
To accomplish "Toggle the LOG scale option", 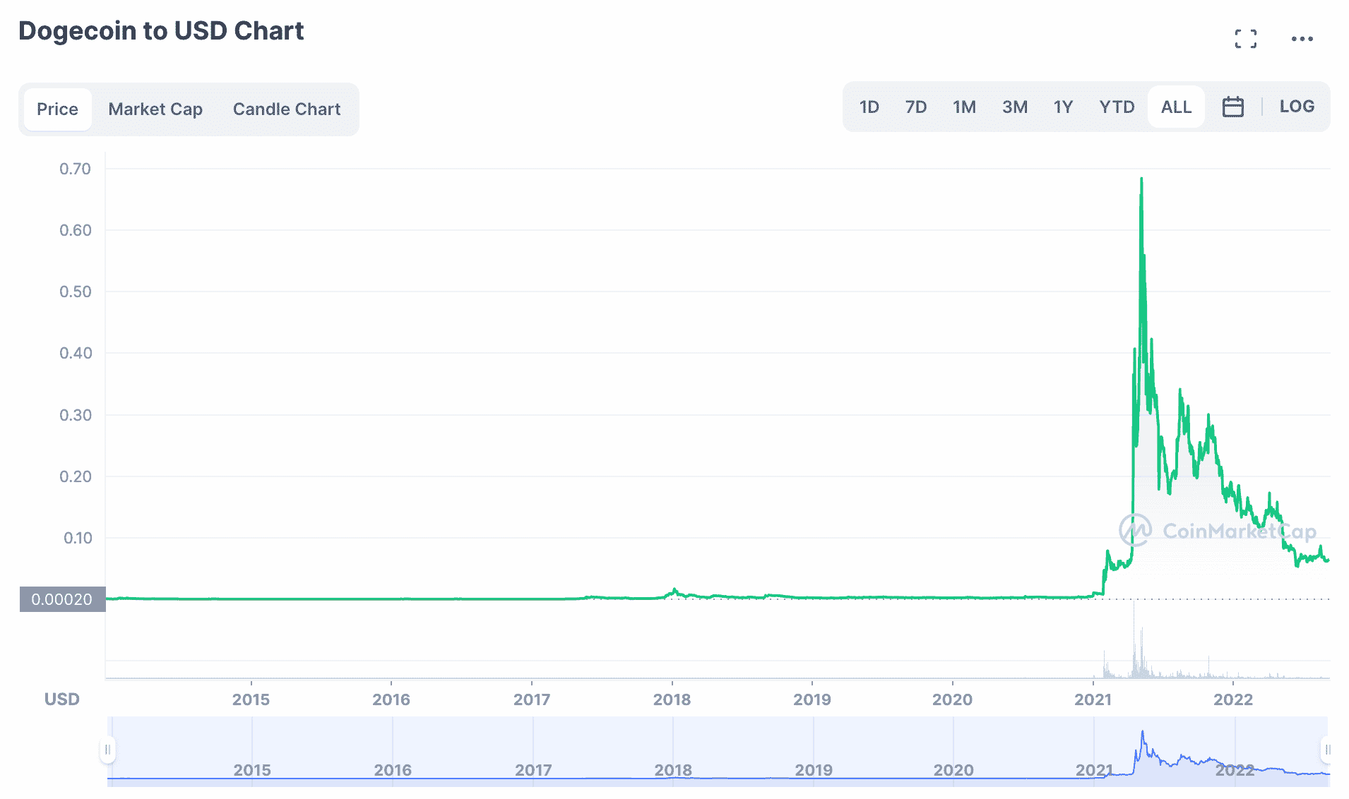I will pos(1297,107).
